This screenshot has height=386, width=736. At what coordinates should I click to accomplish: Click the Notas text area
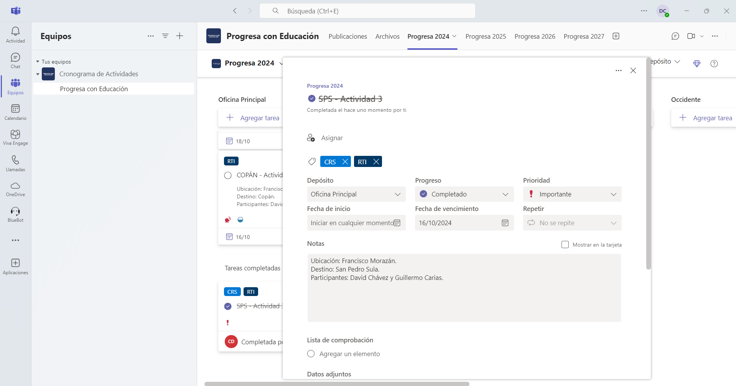(464, 288)
